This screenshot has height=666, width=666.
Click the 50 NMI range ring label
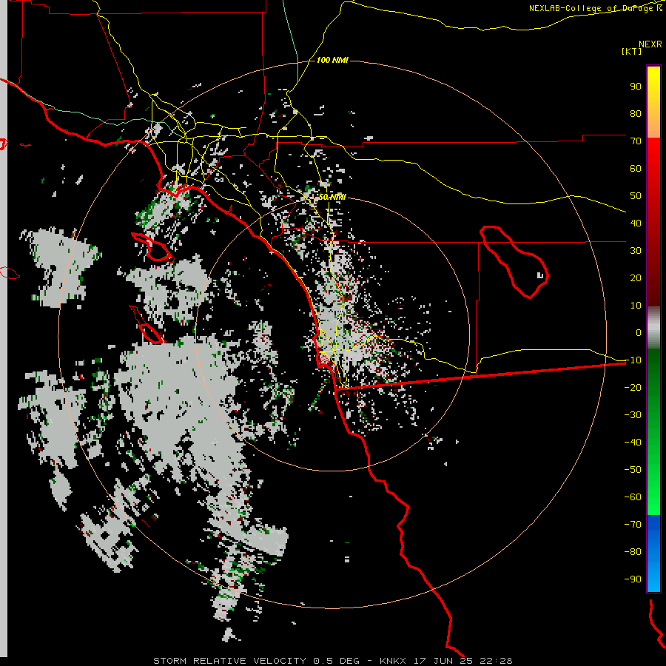pos(332,197)
